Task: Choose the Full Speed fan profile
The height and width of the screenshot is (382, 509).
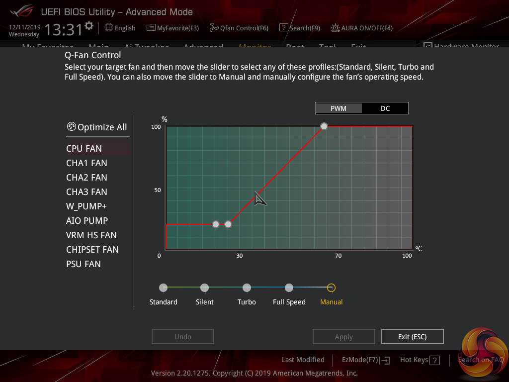Action: [289, 287]
